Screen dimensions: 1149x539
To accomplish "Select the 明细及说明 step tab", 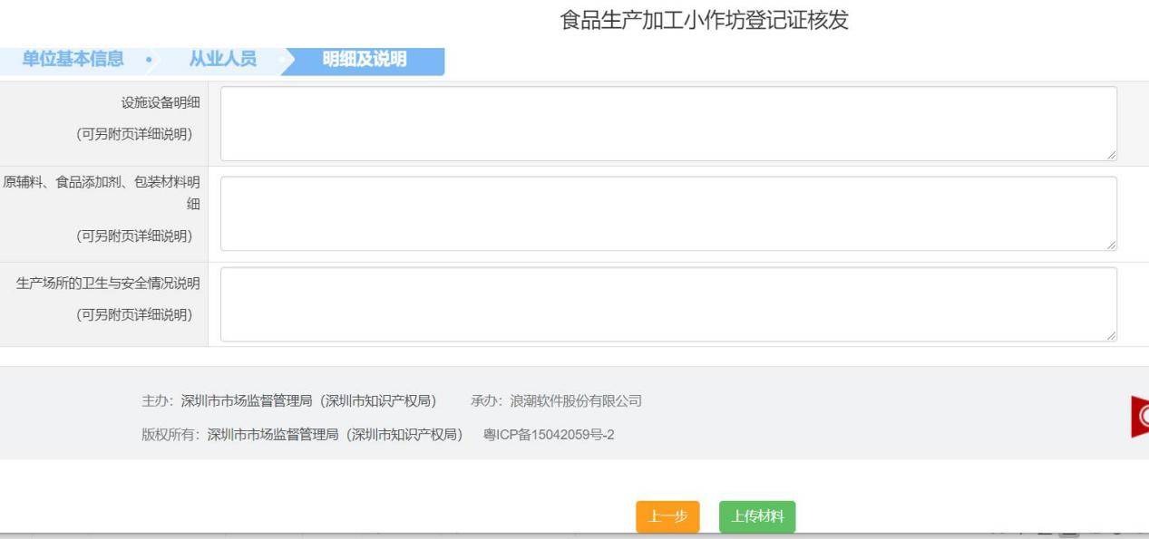I will 365,60.
